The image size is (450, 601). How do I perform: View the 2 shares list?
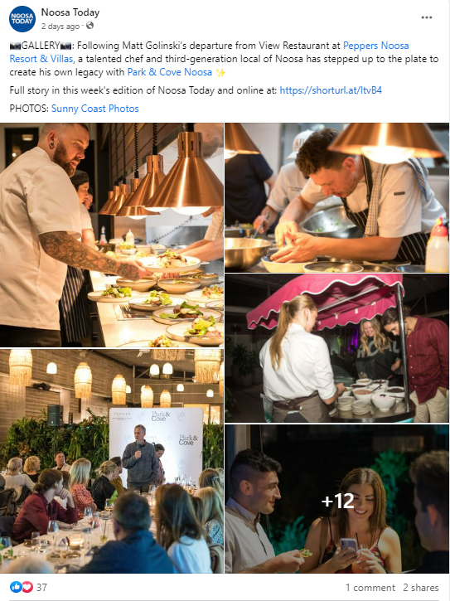420,588
